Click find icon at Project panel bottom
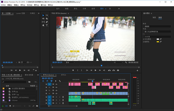Image resolution: width=174 pixels, height=111 pixels. point(33,106)
